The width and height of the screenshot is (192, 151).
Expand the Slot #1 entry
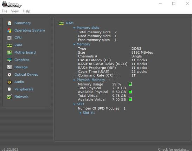click(x=80, y=113)
